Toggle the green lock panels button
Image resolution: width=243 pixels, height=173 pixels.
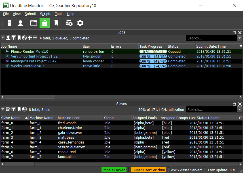tap(45, 23)
